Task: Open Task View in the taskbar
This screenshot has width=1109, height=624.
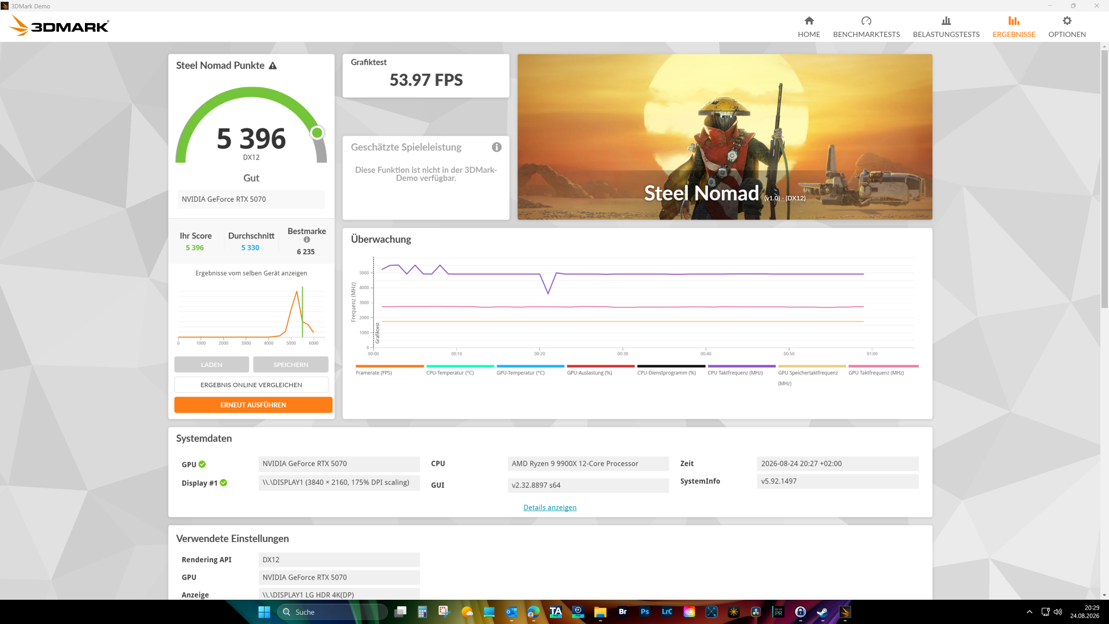Action: (x=400, y=612)
